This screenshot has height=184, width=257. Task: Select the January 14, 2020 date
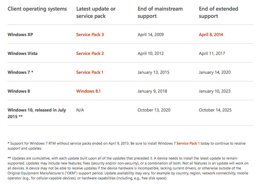(x=215, y=72)
